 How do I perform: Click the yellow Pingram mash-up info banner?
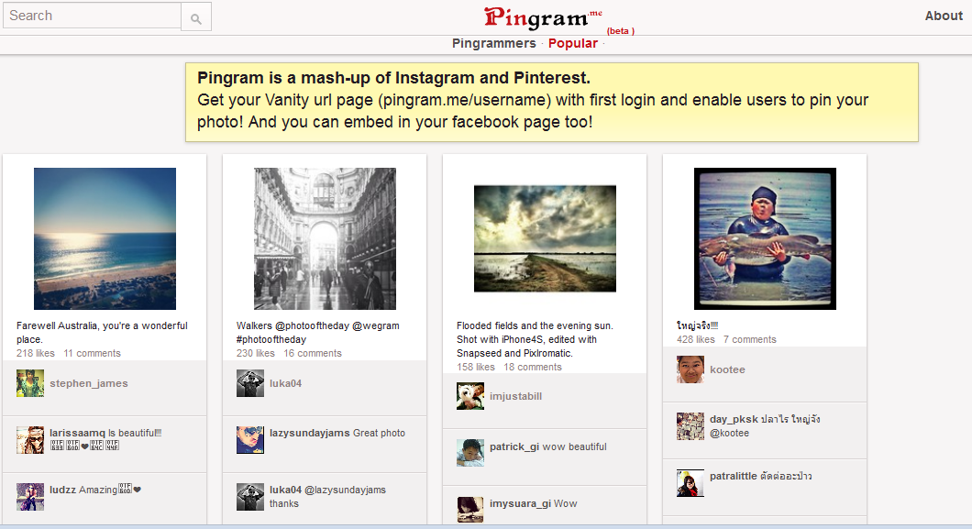[x=552, y=102]
